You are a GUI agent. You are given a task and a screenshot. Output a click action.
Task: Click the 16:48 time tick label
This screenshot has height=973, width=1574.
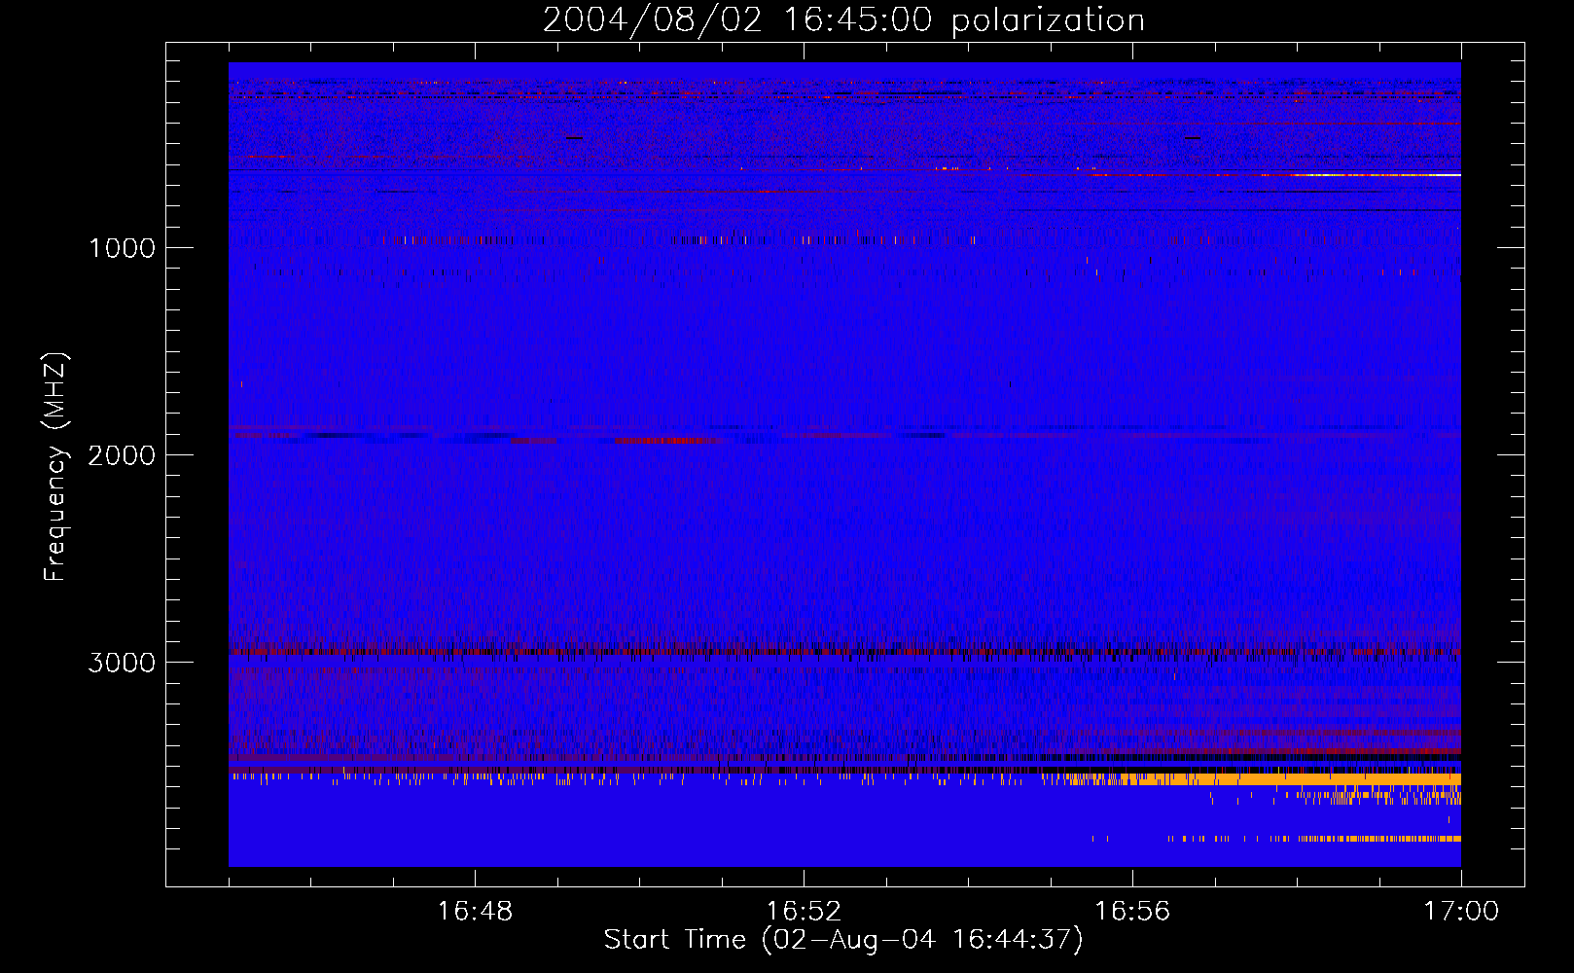click(475, 912)
